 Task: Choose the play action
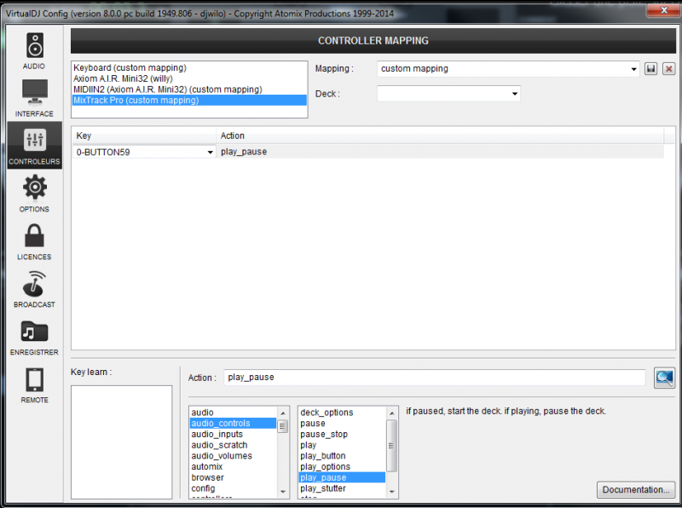click(x=342, y=445)
